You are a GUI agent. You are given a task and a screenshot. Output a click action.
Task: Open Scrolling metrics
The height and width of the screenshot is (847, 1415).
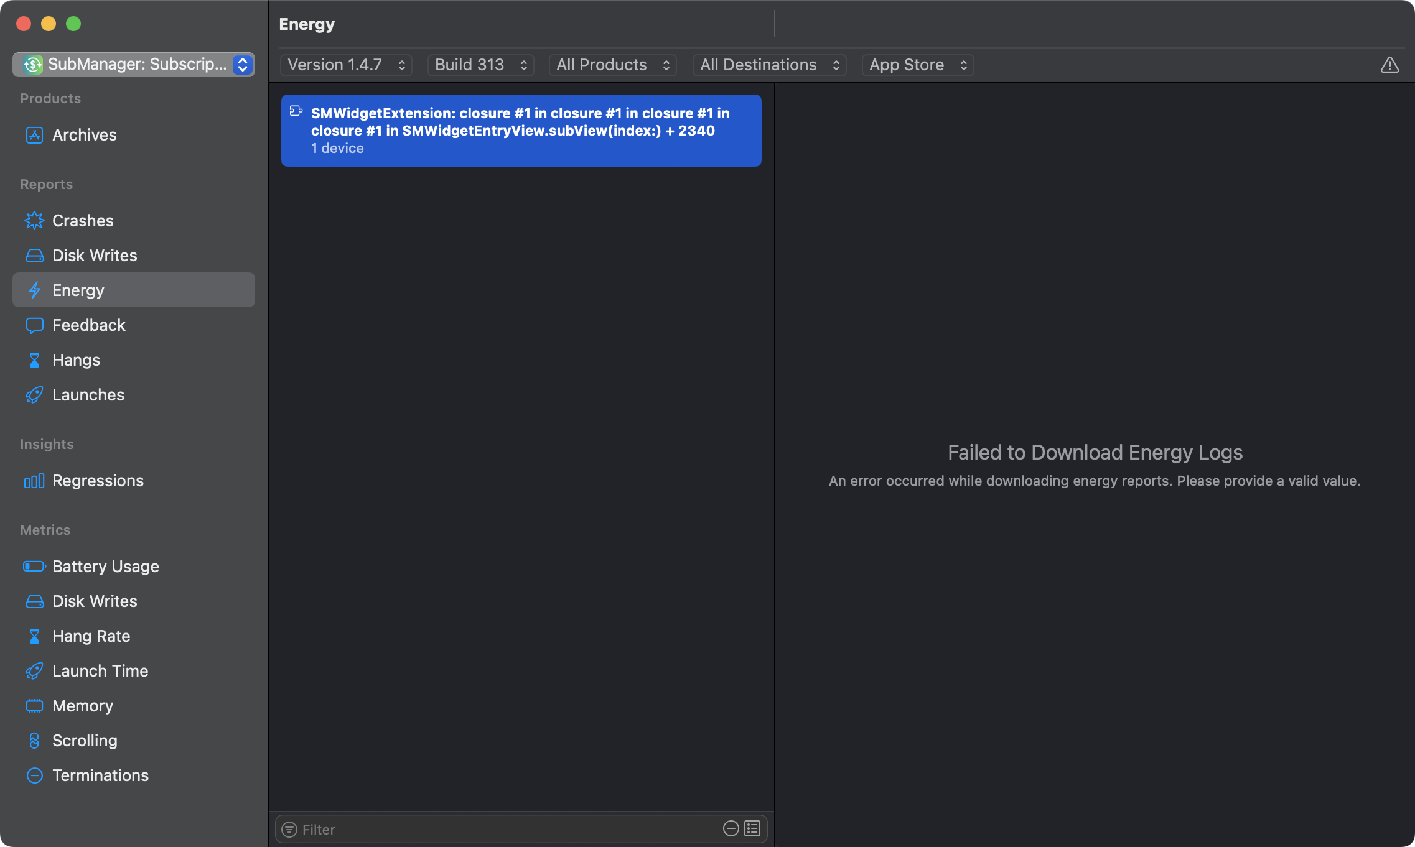click(134, 741)
